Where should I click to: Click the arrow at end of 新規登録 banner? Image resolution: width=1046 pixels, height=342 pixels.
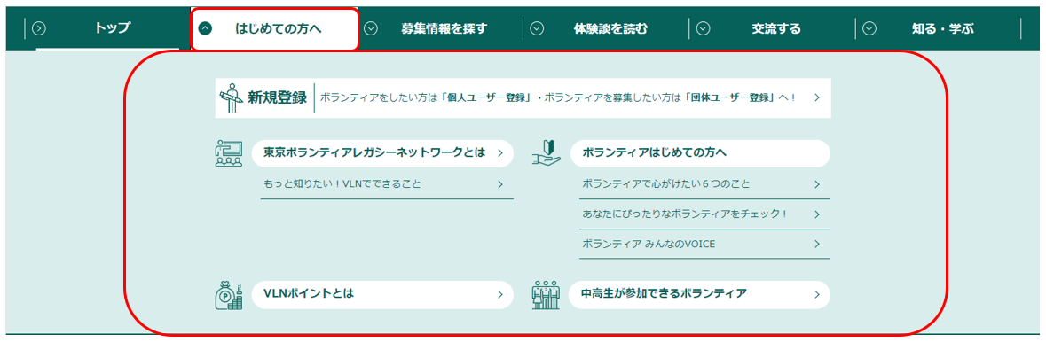point(816,98)
